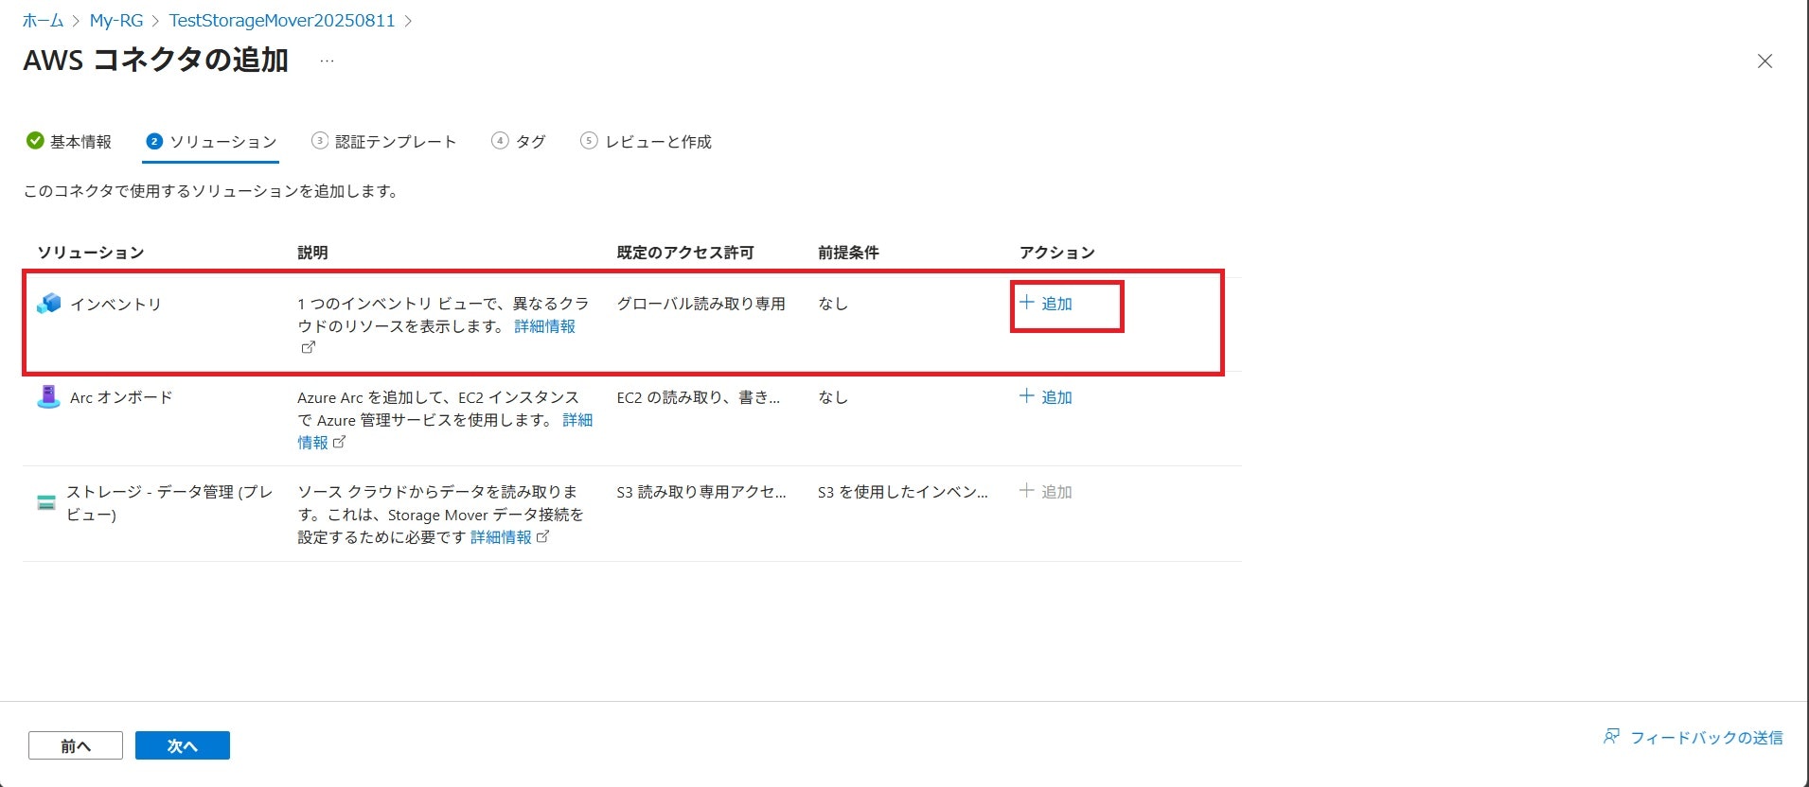1809x787 pixels.
Task: Click the step 5 circle icon
Action: tap(589, 141)
